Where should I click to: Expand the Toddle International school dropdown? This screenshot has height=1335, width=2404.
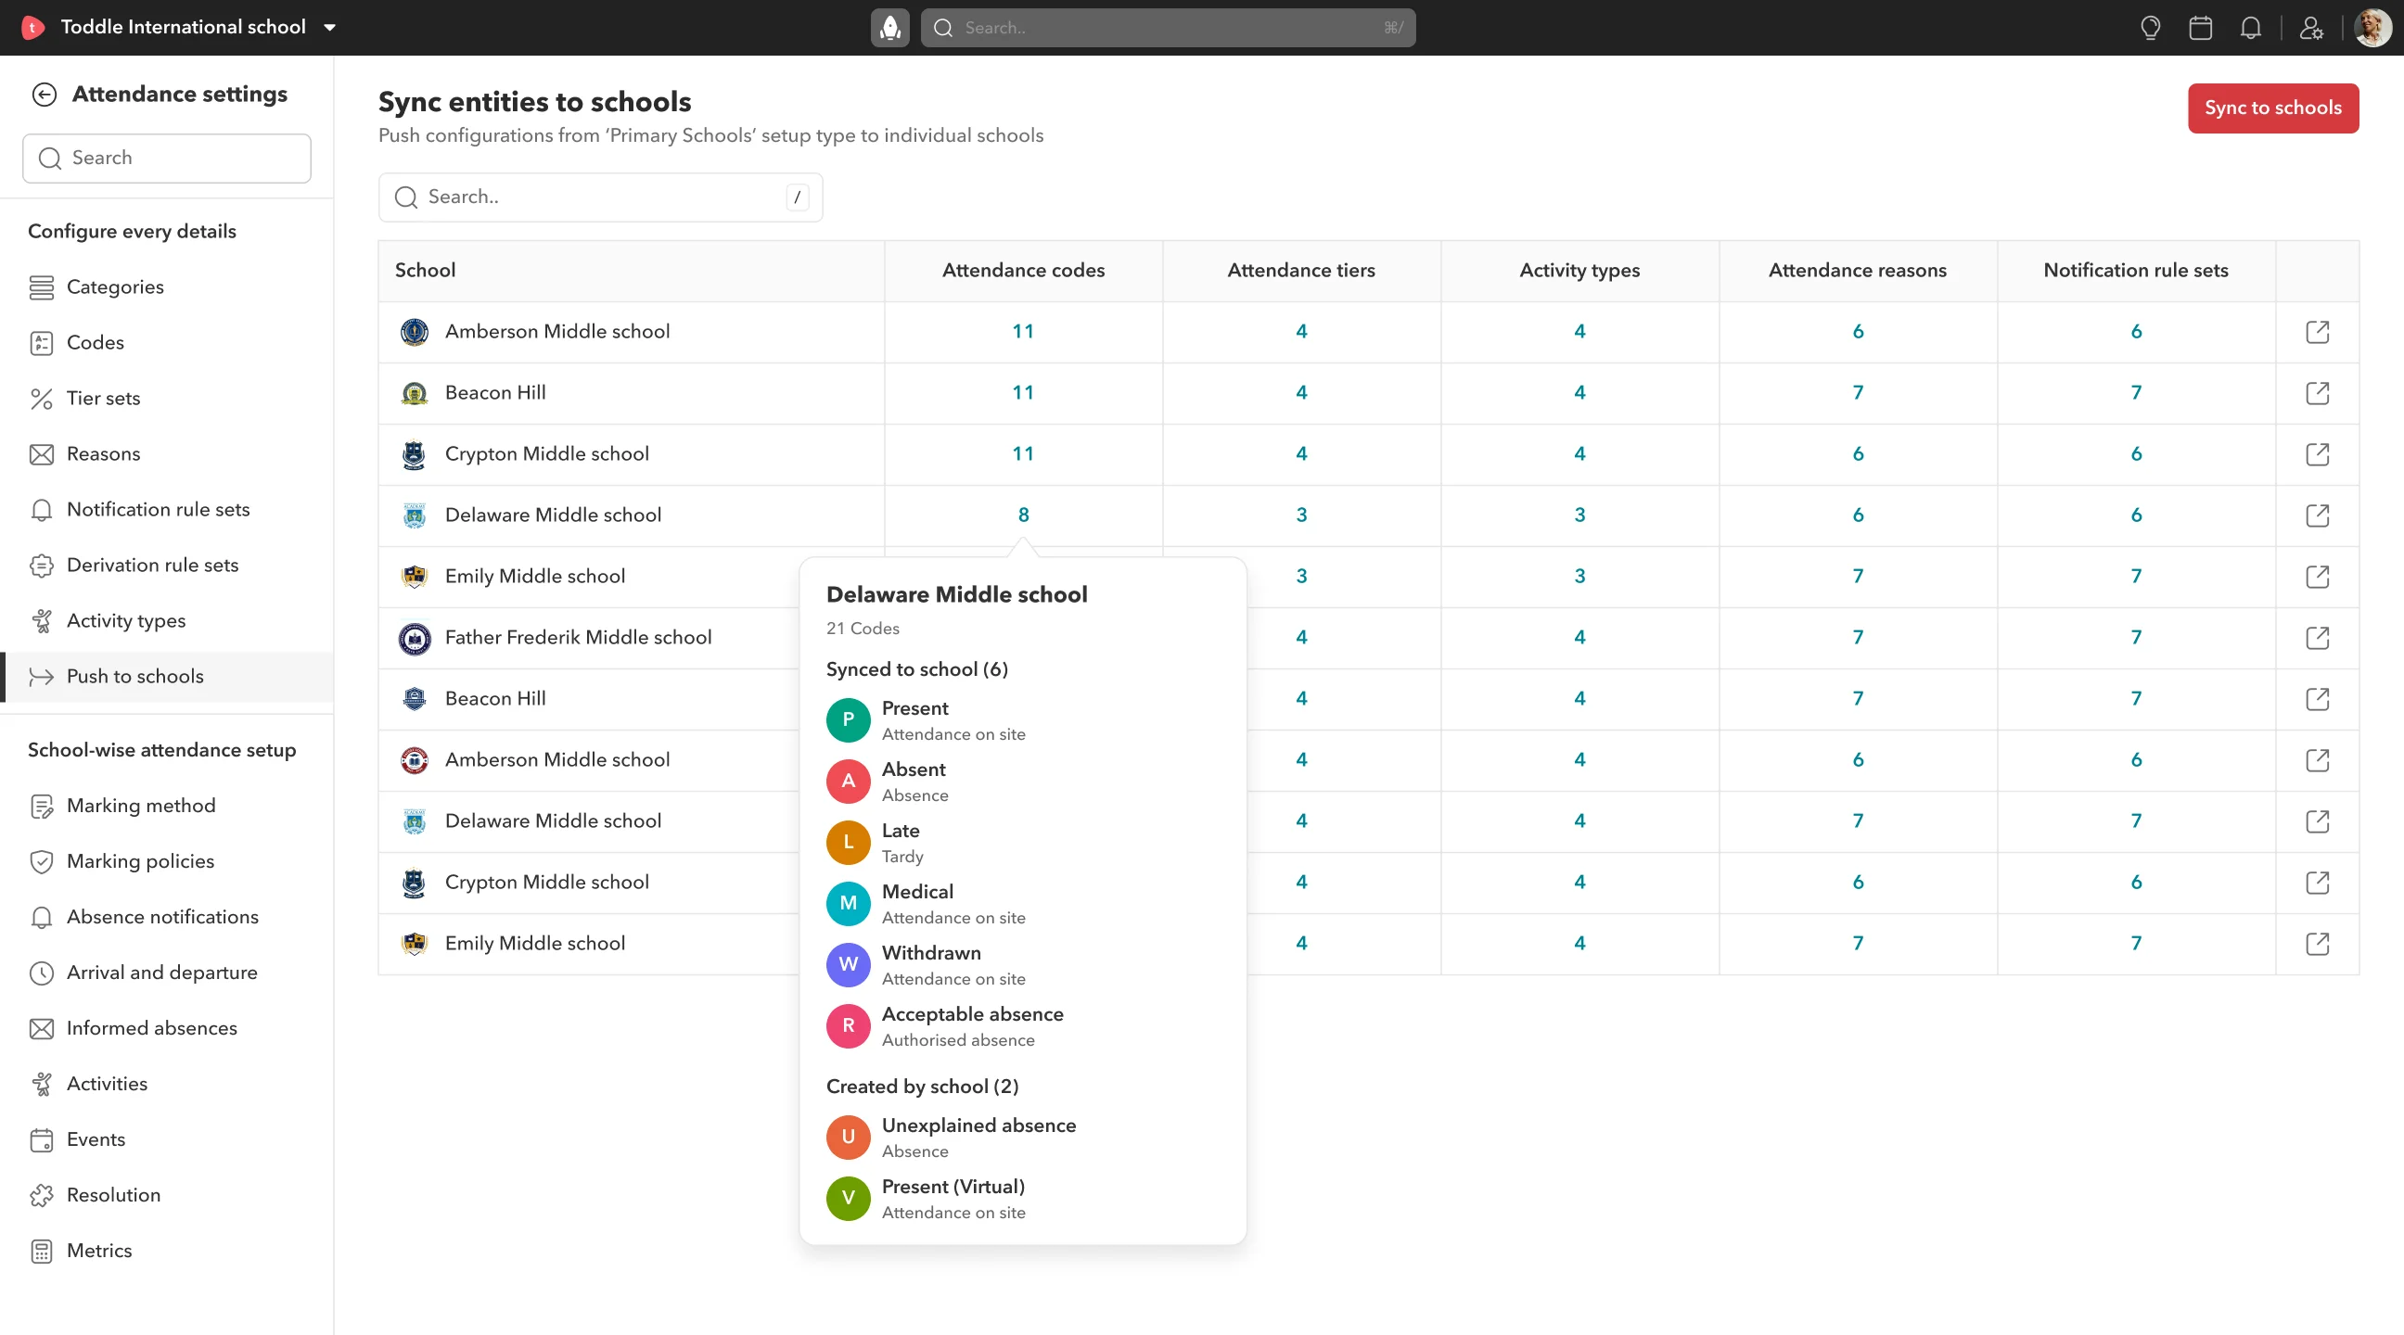(329, 28)
